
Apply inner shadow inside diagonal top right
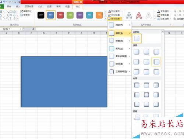pyautogui.click(x=156, y=85)
